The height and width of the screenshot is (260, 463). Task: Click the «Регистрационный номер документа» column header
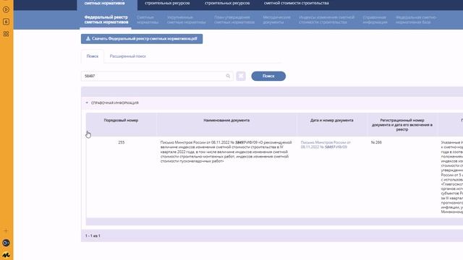[x=402, y=125]
